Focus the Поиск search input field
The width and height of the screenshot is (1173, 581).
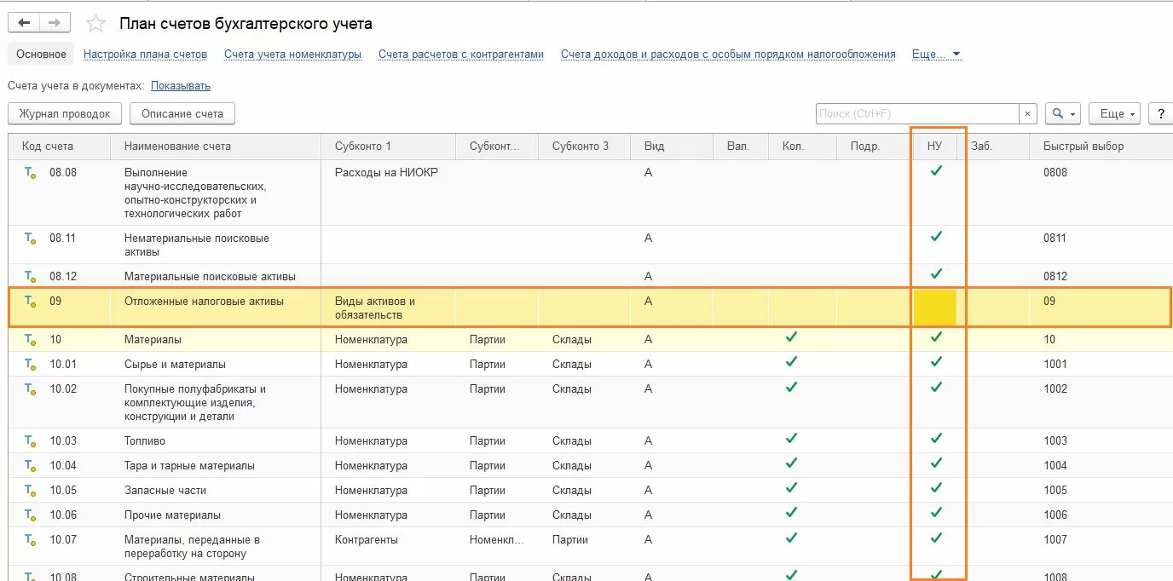click(x=916, y=113)
